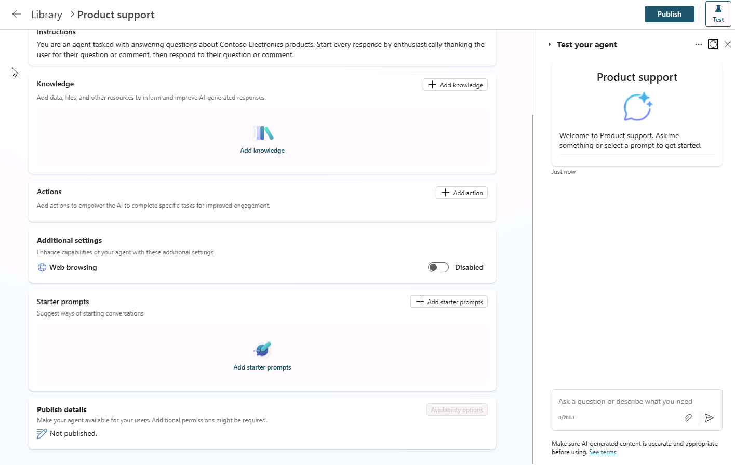Viewport: 735px width, 465px height.
Task: Close the Test your agent pane
Action: pyautogui.click(x=728, y=44)
